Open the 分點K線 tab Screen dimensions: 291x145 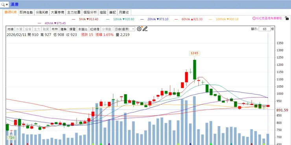coord(42,13)
